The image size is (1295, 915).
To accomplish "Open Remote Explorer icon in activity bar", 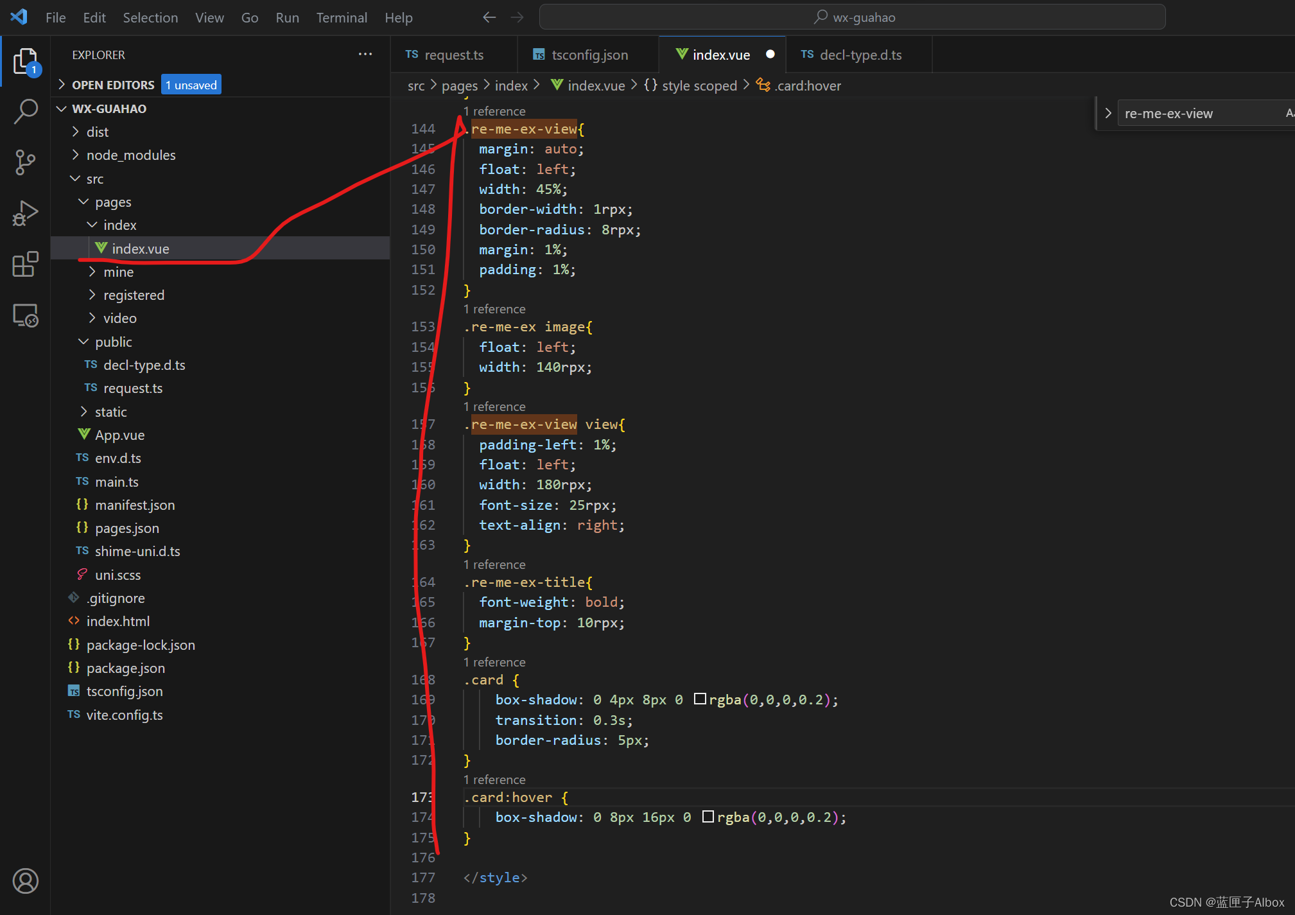I will tap(26, 315).
